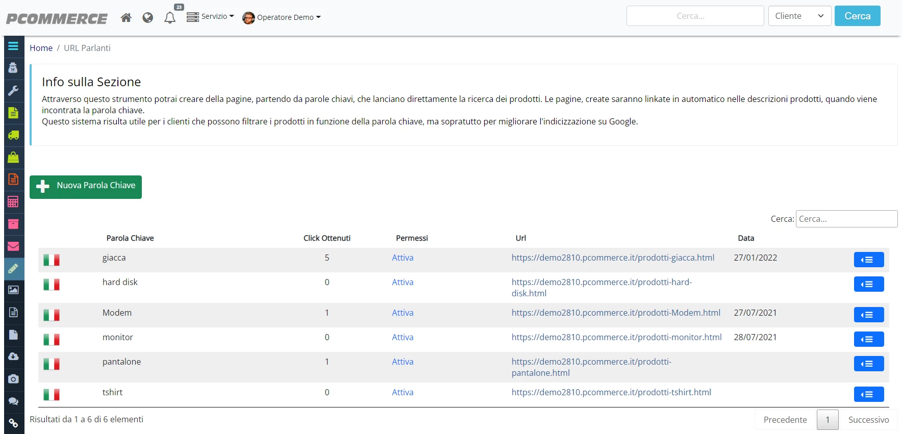Screen dimensions: 902x434
Task: Click the PCOMMERCE logo
Action: coord(57,19)
